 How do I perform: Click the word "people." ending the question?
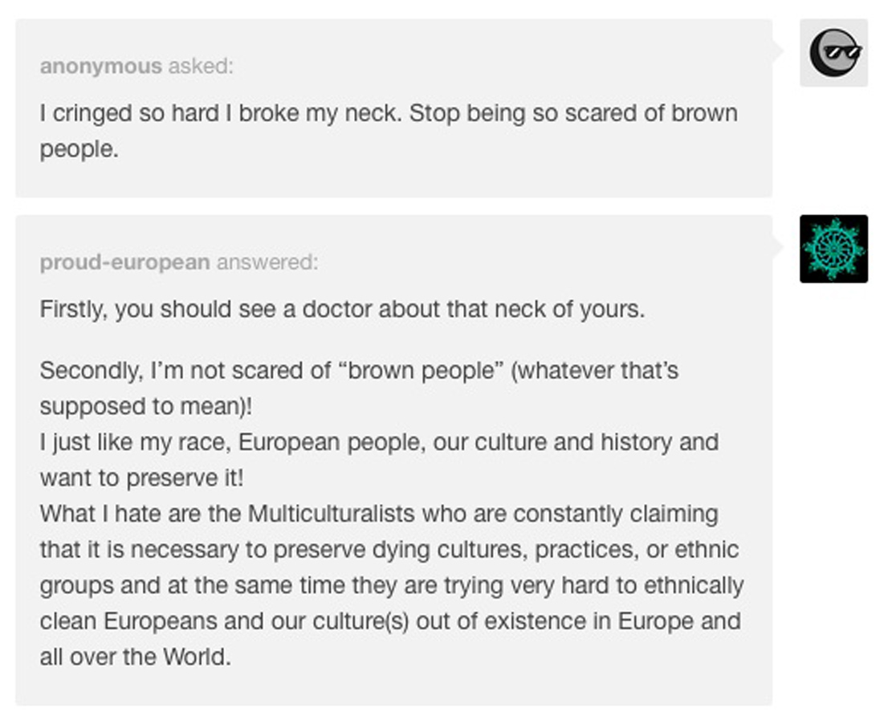pyautogui.click(x=79, y=149)
